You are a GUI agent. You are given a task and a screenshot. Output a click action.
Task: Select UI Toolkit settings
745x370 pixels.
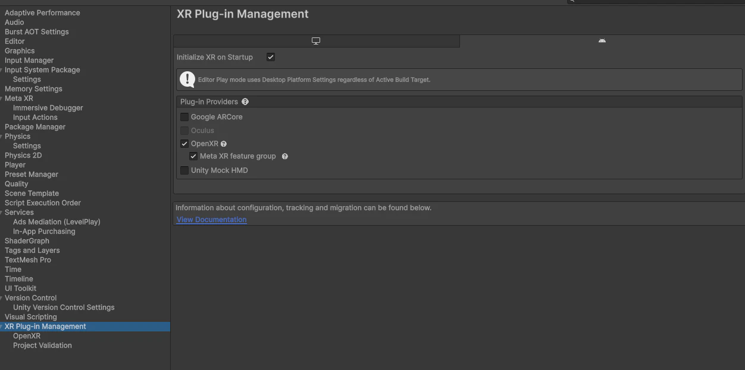(x=20, y=288)
